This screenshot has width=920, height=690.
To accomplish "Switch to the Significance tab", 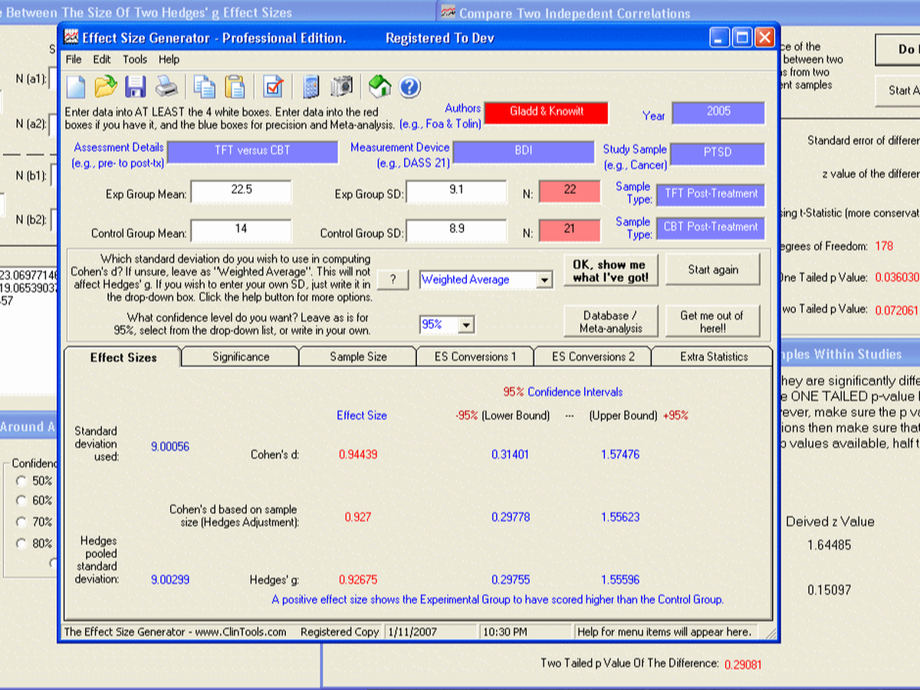I will click(x=241, y=356).
